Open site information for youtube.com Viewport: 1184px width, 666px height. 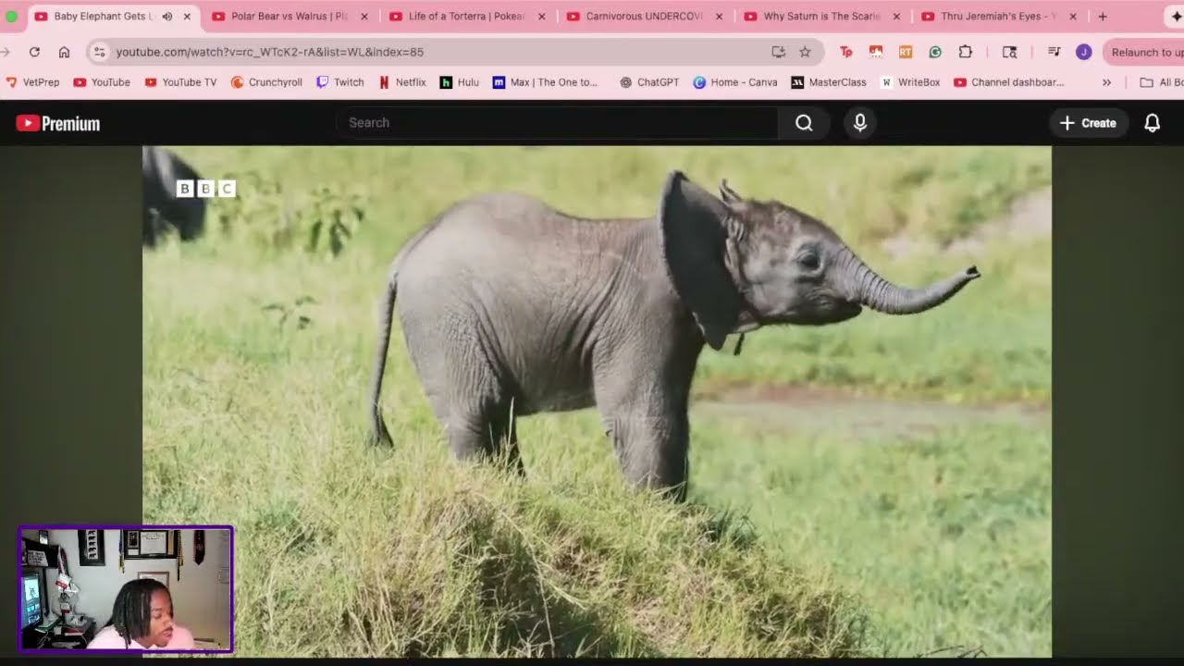coord(100,53)
